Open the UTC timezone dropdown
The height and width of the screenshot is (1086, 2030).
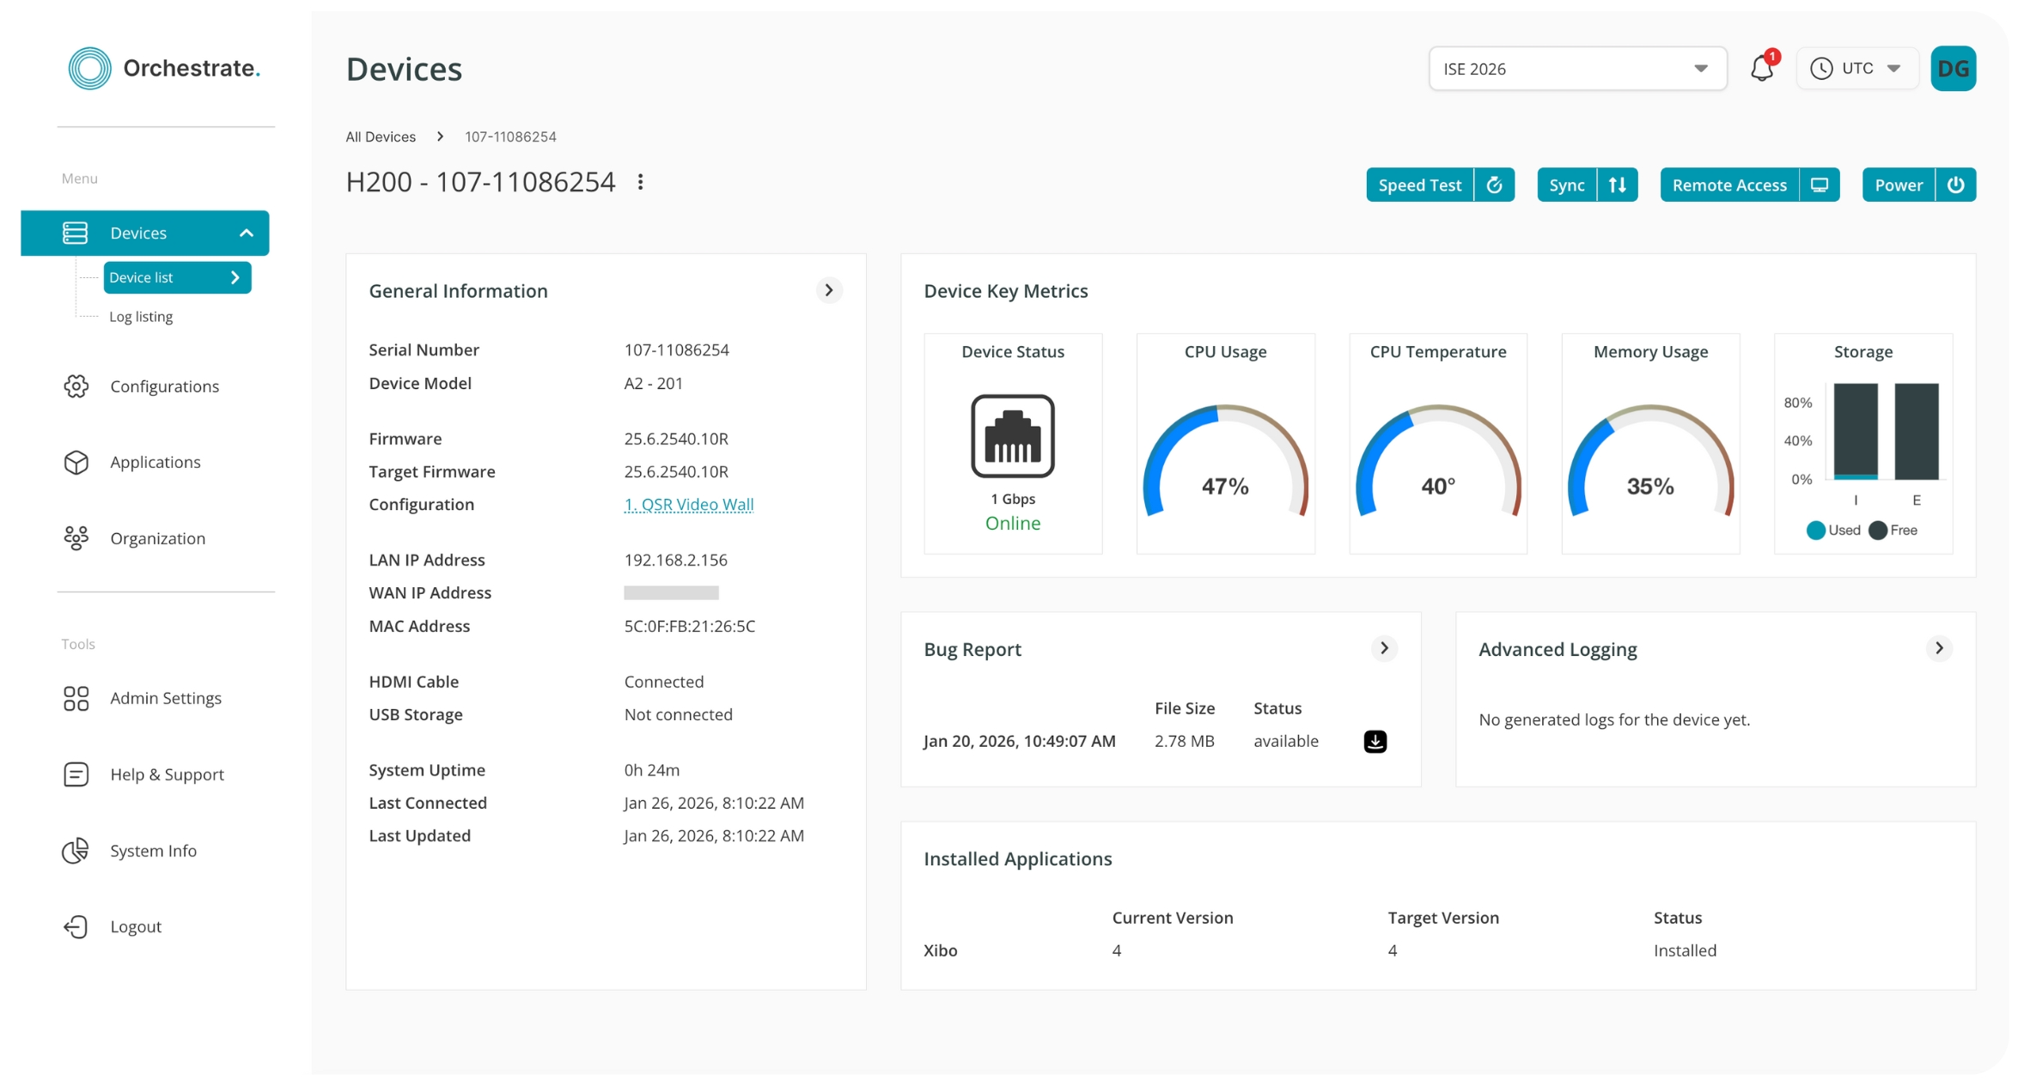[x=1856, y=69]
